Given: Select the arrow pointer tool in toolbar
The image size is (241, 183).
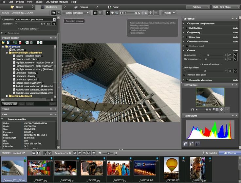Looking at the screenshot, I should (108, 13).
